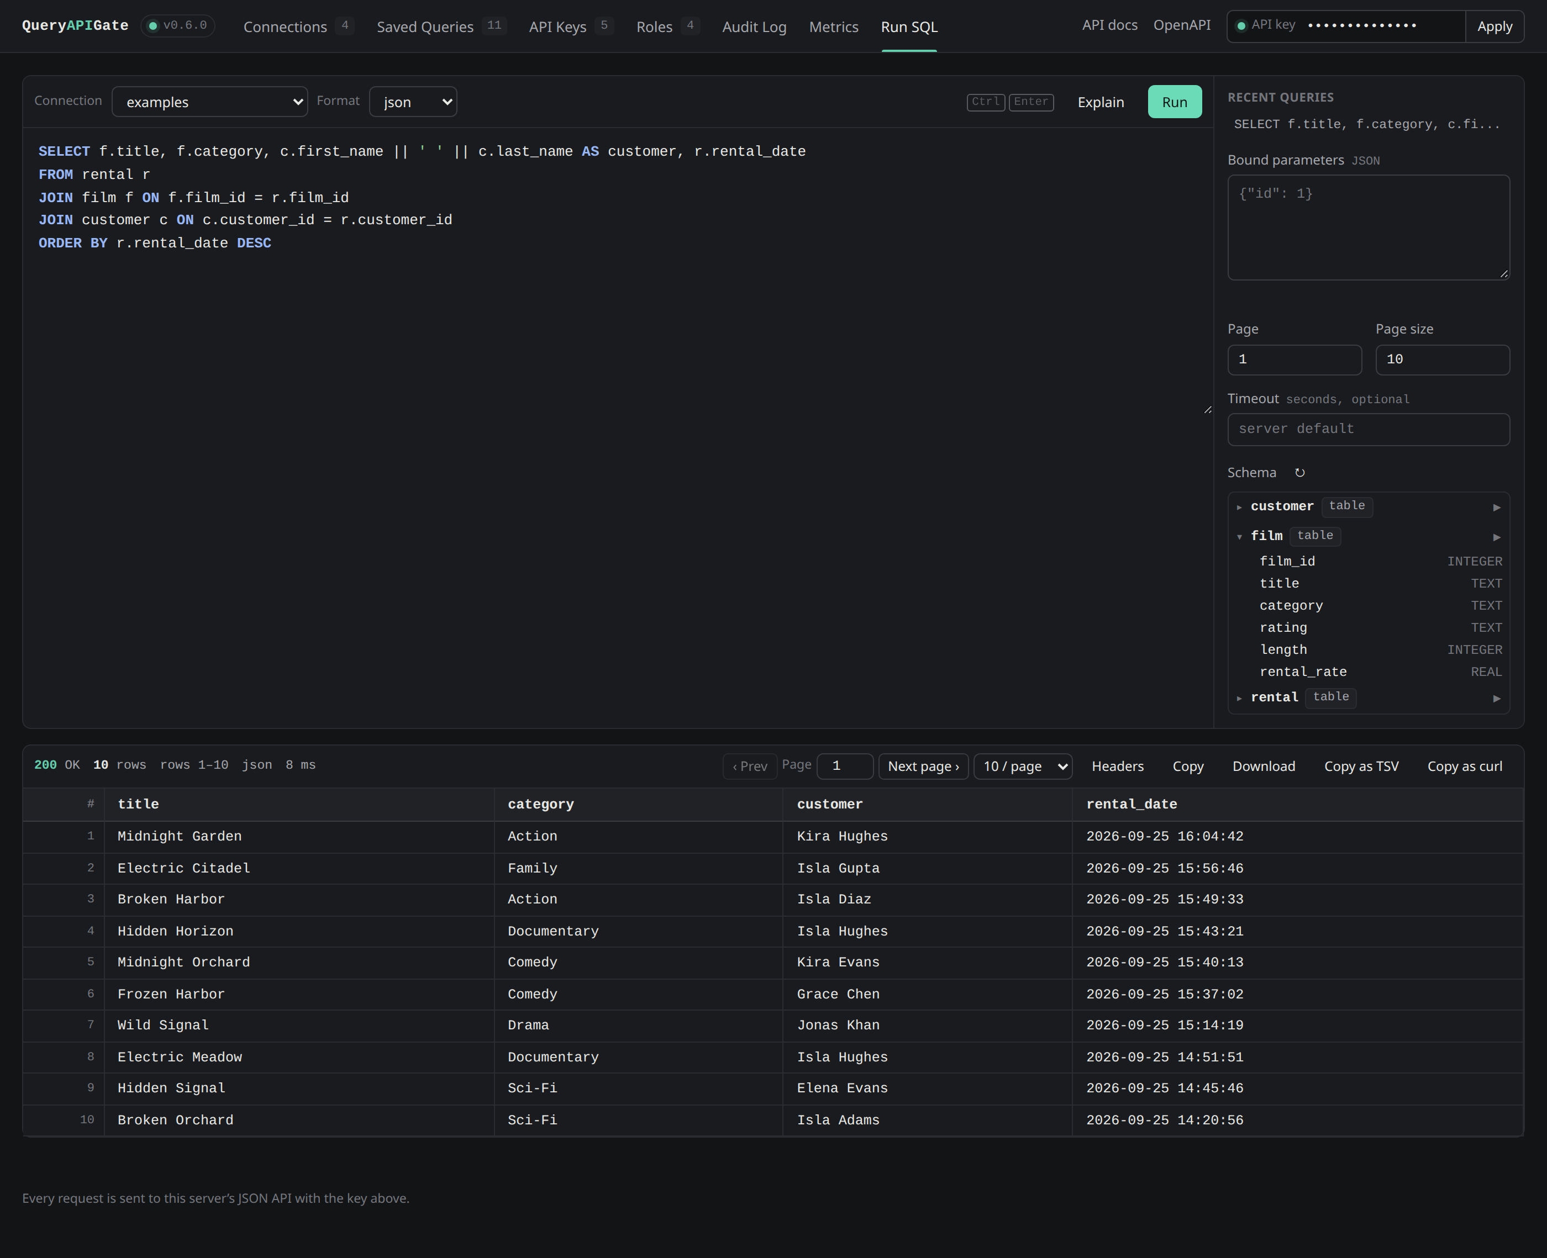Click the Timeout server default field
This screenshot has height=1258, width=1547.
pyautogui.click(x=1368, y=429)
